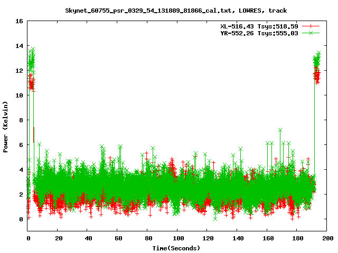
Task: Select the YR-552.26 Tsys:555.03 legend entry
Action: (x=259, y=33)
